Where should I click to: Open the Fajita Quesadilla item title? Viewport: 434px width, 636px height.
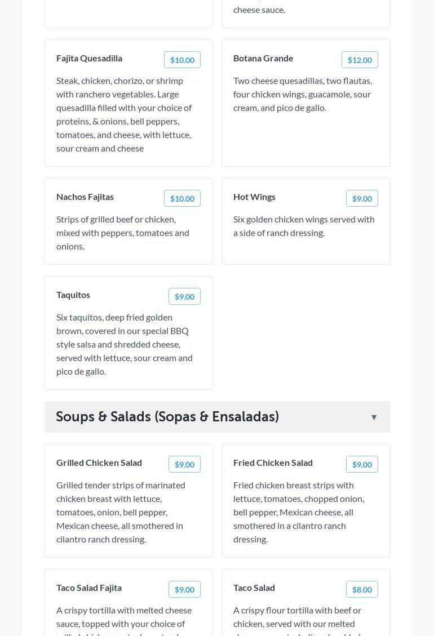point(89,58)
